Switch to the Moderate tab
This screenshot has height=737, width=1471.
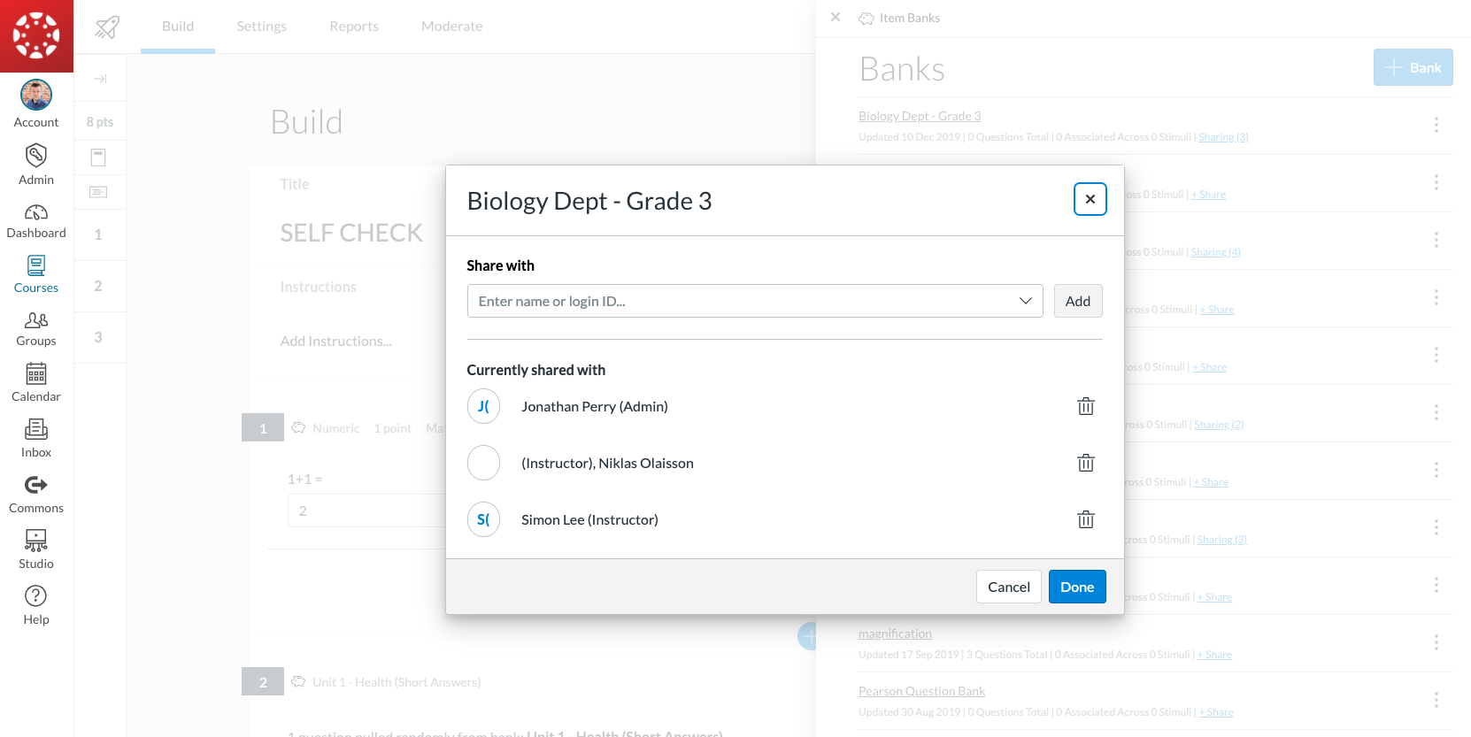[x=452, y=27]
